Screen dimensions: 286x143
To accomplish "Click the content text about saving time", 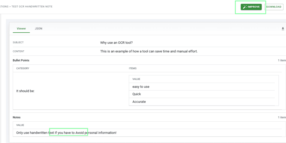I will click(149, 51).
